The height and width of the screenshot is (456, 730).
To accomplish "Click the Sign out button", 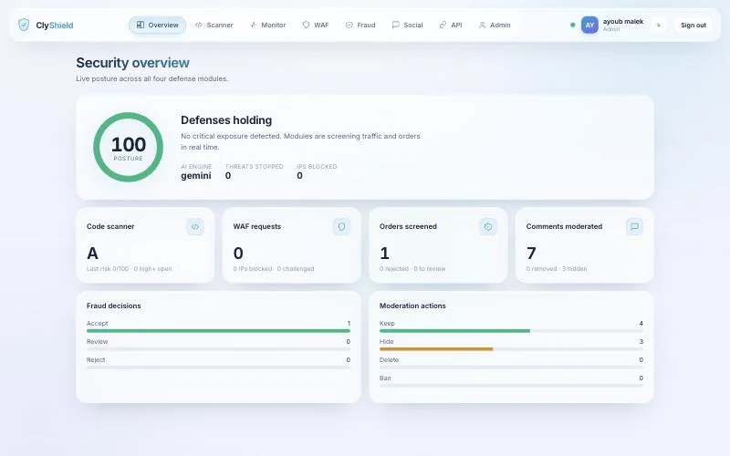I will (x=693, y=26).
